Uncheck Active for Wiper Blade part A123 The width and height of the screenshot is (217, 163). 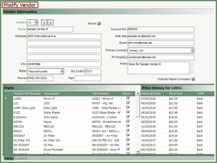tap(128, 113)
